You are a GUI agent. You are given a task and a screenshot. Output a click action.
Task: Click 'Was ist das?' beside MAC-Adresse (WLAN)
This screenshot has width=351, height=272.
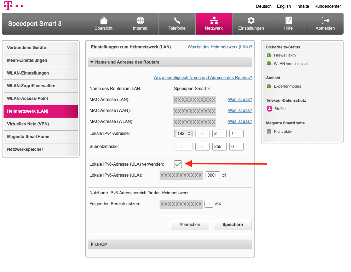point(240,122)
